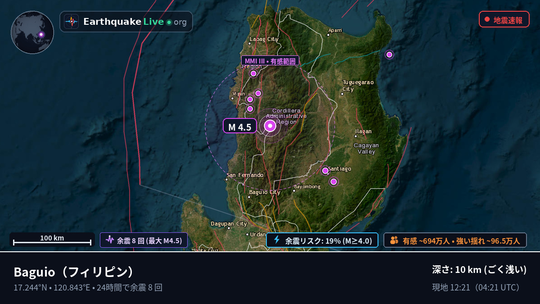Click the 有感 ~694万人 population badge

point(455,240)
